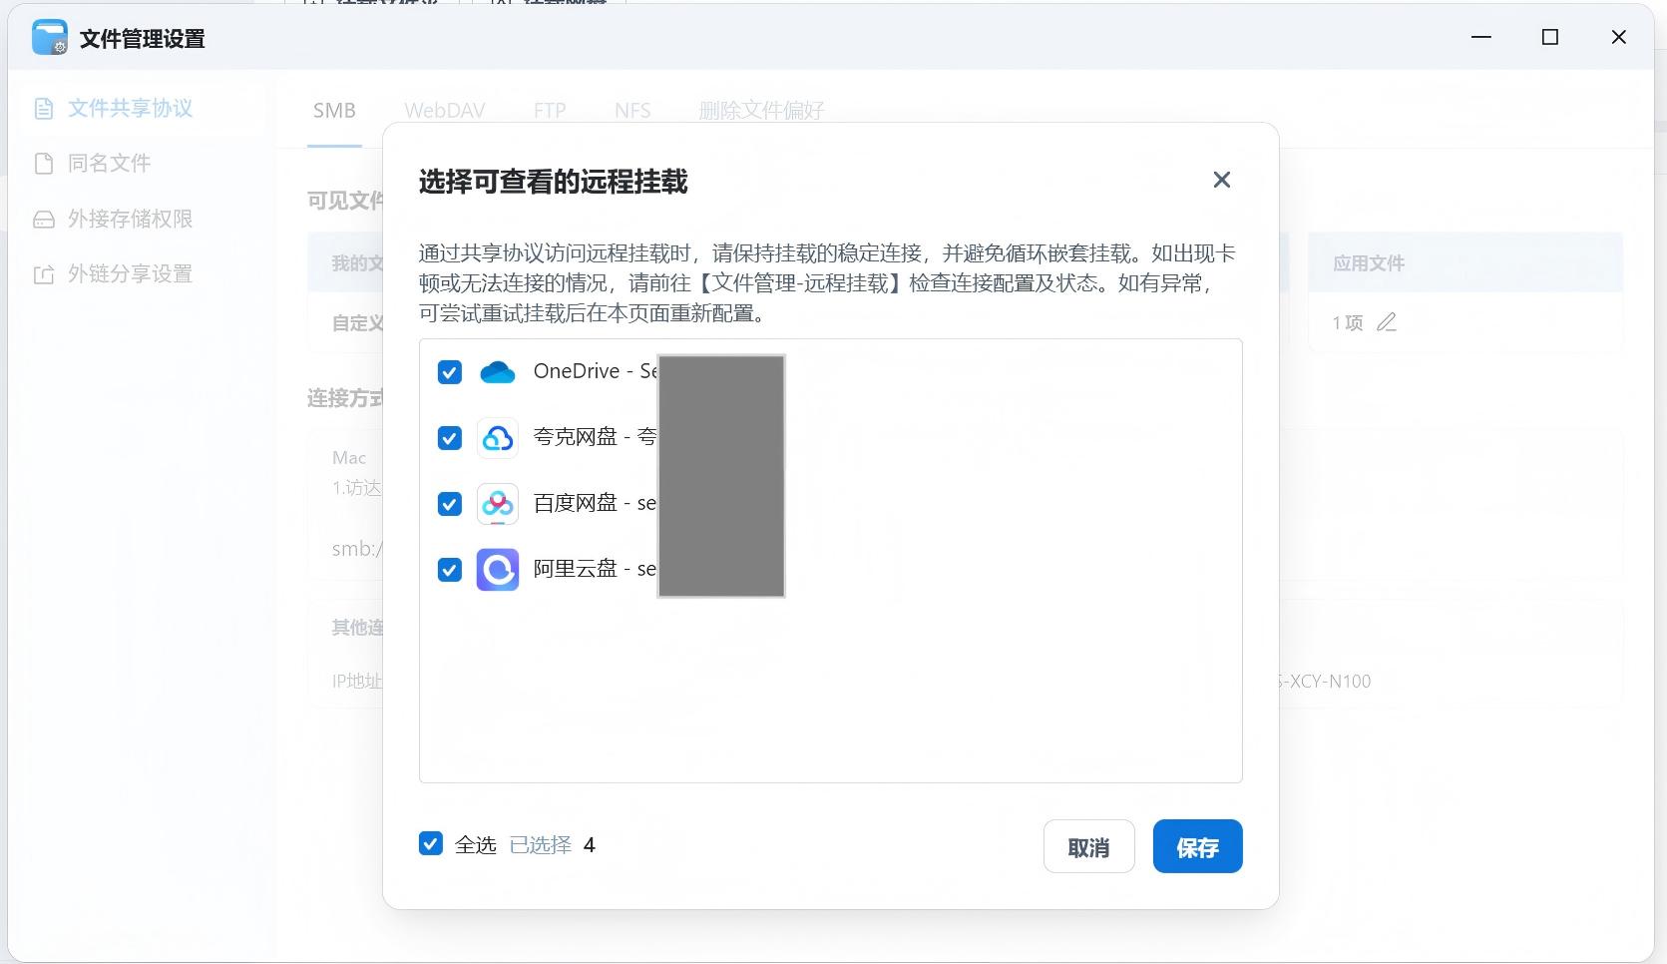Click the 外接存储权限 sidebar icon
This screenshot has height=964, width=1667.
[x=44, y=220]
